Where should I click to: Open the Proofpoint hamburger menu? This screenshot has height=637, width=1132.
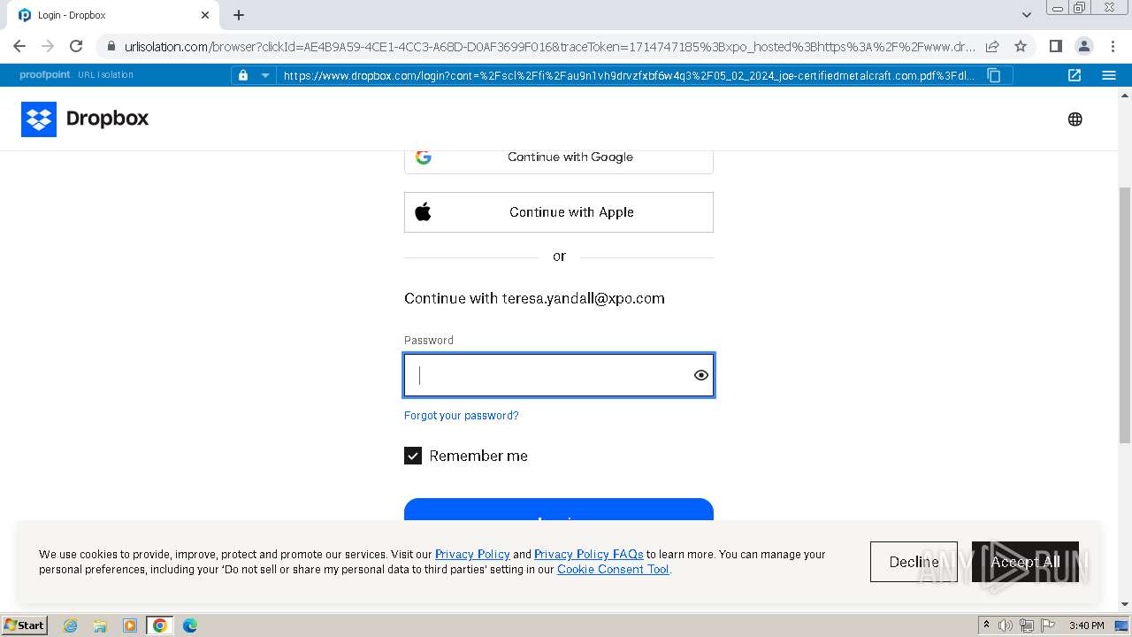pos(1109,75)
